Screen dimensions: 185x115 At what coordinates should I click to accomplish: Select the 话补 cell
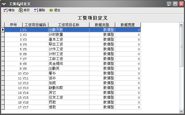pyautogui.click(x=69, y=78)
